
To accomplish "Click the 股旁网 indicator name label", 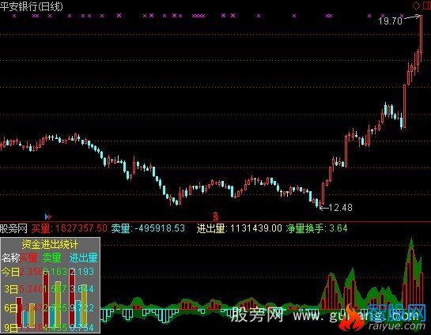I will tap(13, 228).
